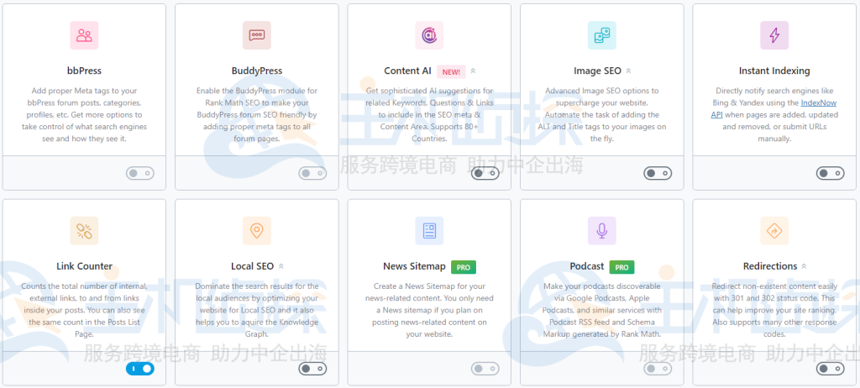This screenshot has height=388, width=860.
Task: Click the PRO badge on News Sitemap
Action: coord(463,266)
